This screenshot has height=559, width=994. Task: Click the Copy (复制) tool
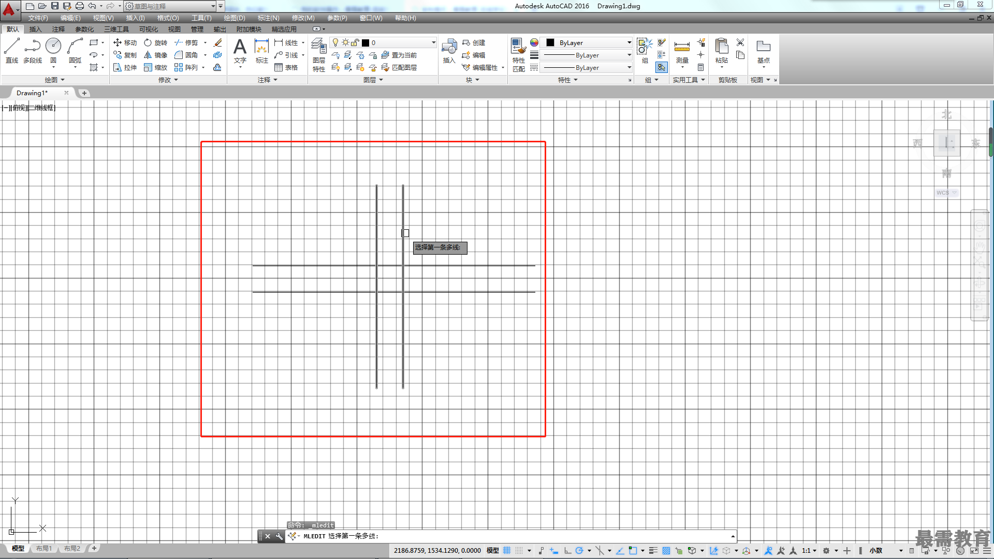point(125,55)
